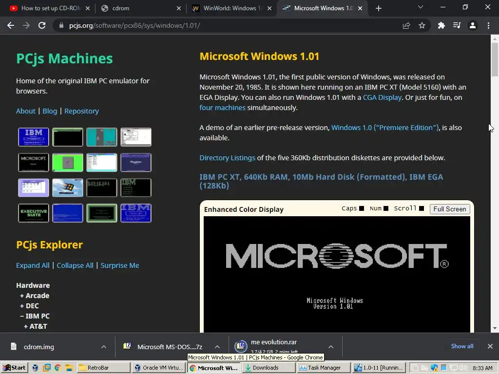The width and height of the screenshot is (499, 374).
Task: Click the site lock icon in address bar
Action: click(x=61, y=25)
